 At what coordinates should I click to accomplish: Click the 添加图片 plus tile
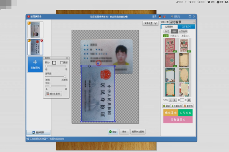(35, 64)
